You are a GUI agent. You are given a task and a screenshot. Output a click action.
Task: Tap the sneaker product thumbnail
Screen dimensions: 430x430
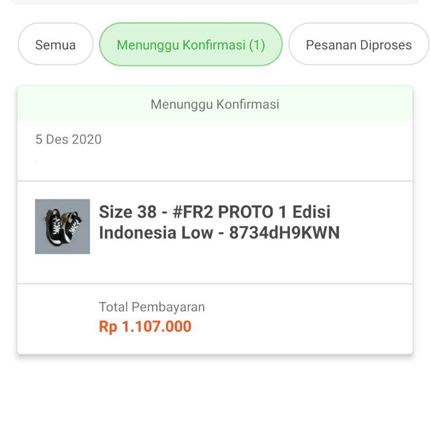[x=62, y=226]
